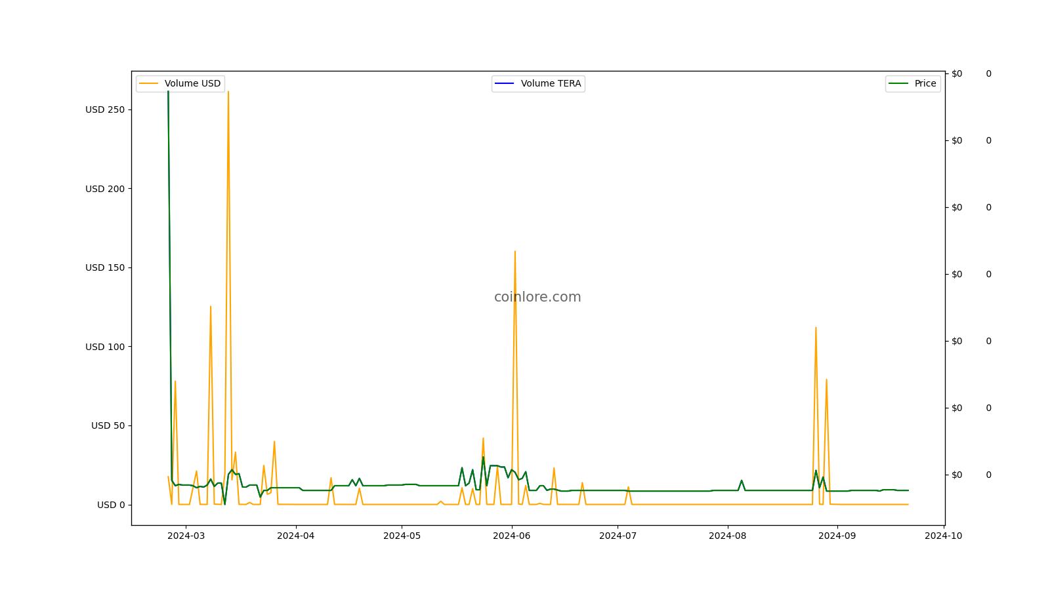Click the 2024-09 date label

coord(837,536)
